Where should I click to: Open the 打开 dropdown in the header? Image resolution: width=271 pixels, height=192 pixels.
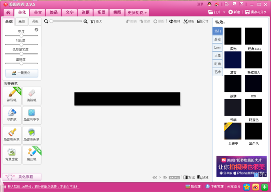click(217, 12)
